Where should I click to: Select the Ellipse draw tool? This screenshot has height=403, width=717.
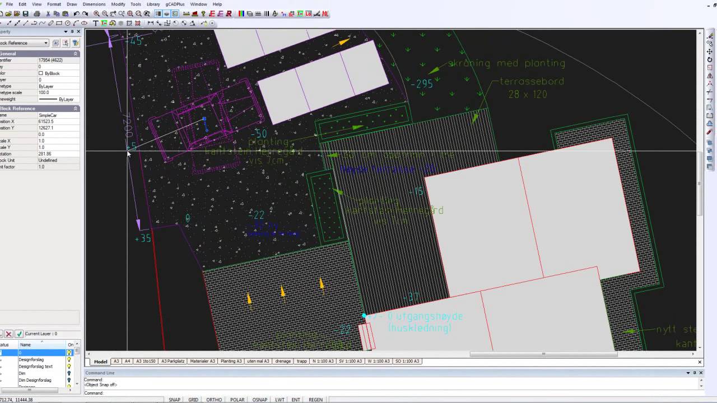pyautogui.click(x=84, y=23)
